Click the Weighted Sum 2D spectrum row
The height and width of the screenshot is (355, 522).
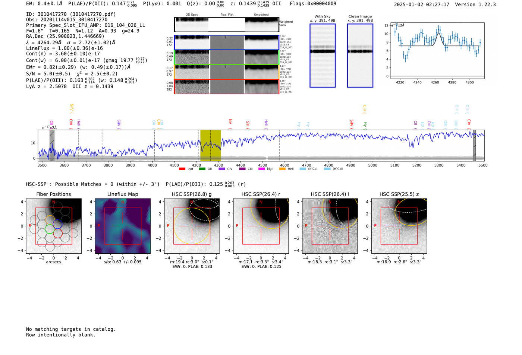(x=226, y=25)
